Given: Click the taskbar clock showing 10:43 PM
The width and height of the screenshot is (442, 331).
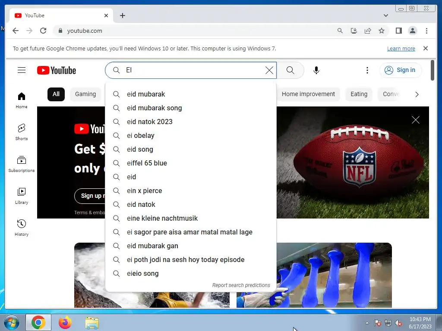Looking at the screenshot, I should (420, 322).
